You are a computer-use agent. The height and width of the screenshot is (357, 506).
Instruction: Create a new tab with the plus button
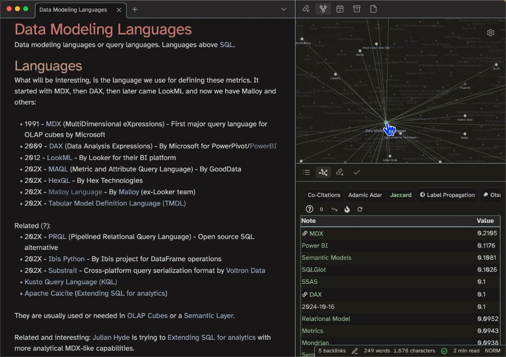pyautogui.click(x=135, y=9)
